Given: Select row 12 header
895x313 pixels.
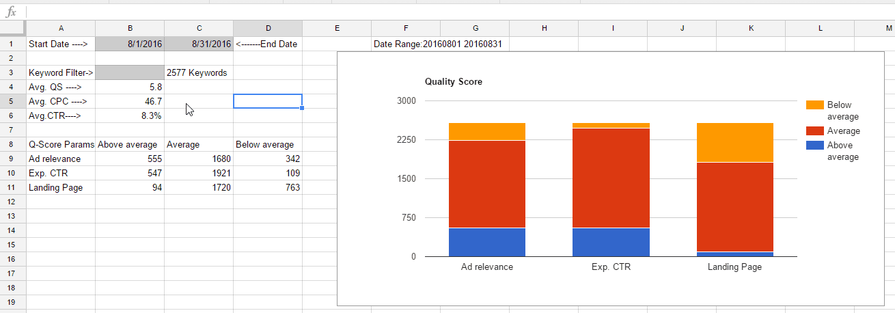Looking at the screenshot, I should pos(13,202).
